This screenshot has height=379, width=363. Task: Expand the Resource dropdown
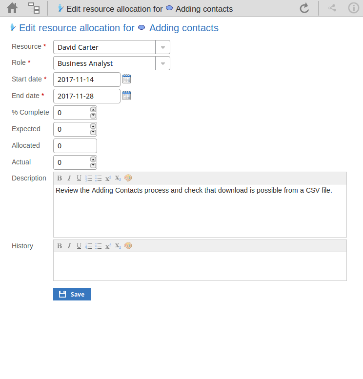(x=162, y=47)
